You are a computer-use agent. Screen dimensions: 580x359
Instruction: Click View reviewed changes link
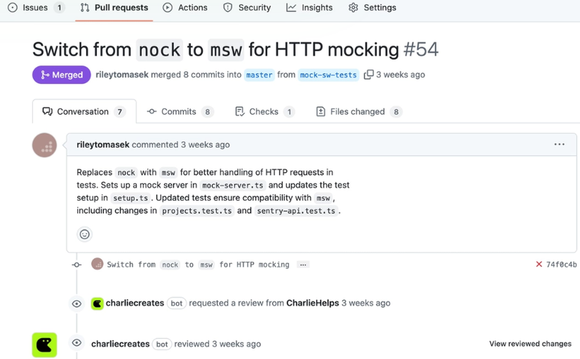(530, 344)
